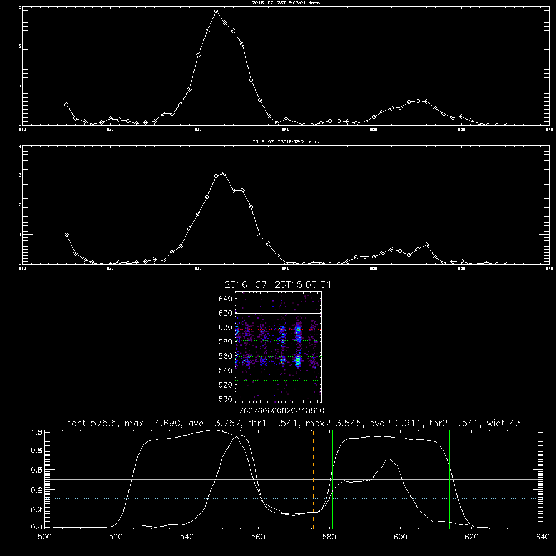Click the 560 label on heatmap y-axis
The height and width of the screenshot is (556, 556).
coord(225,356)
